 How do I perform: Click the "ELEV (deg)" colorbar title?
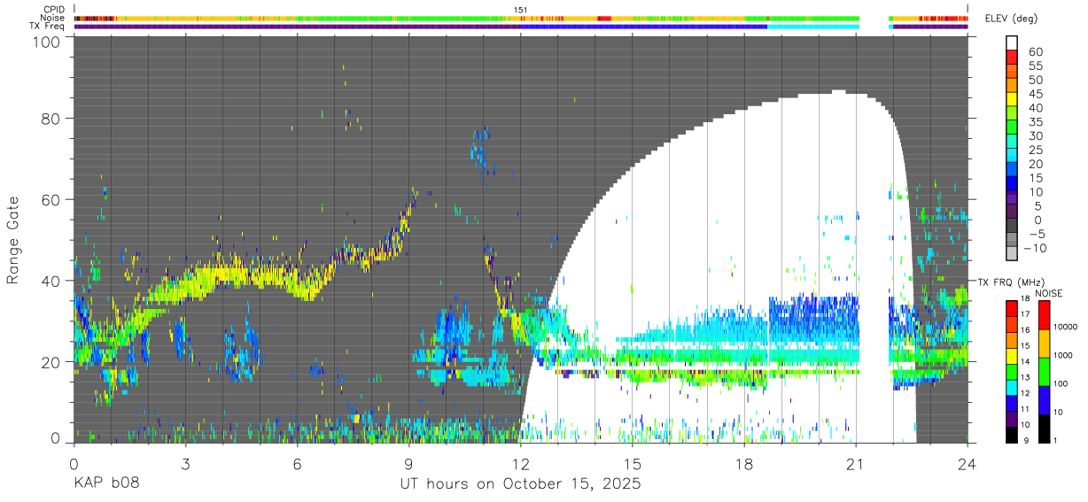pyautogui.click(x=1012, y=18)
